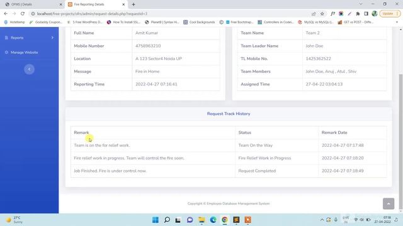The height and width of the screenshot is (226, 403).
Task: Open the Free Bootstrap bookmark
Action: tap(239, 23)
